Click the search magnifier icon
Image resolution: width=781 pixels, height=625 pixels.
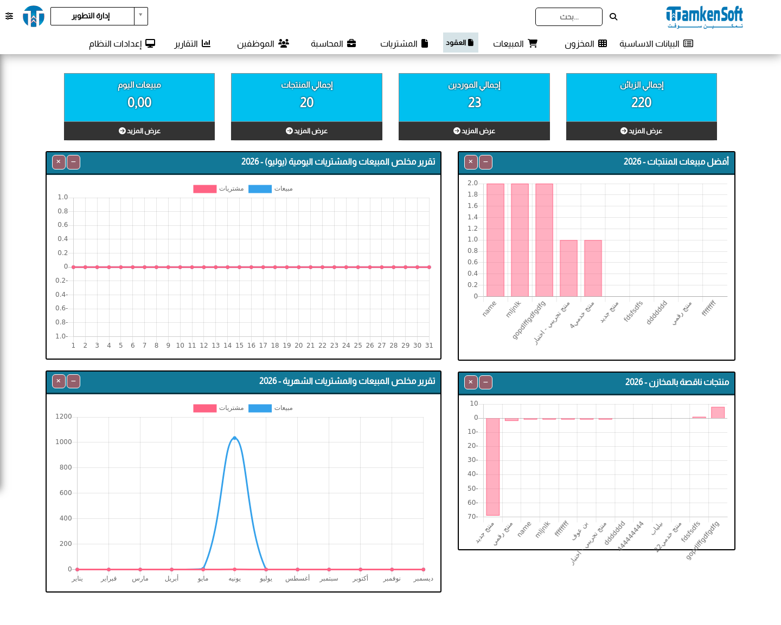coord(613,17)
